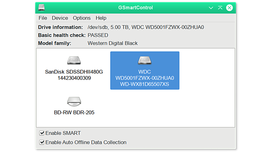Click the BD-RW BDR-205 text label

[x=74, y=112]
